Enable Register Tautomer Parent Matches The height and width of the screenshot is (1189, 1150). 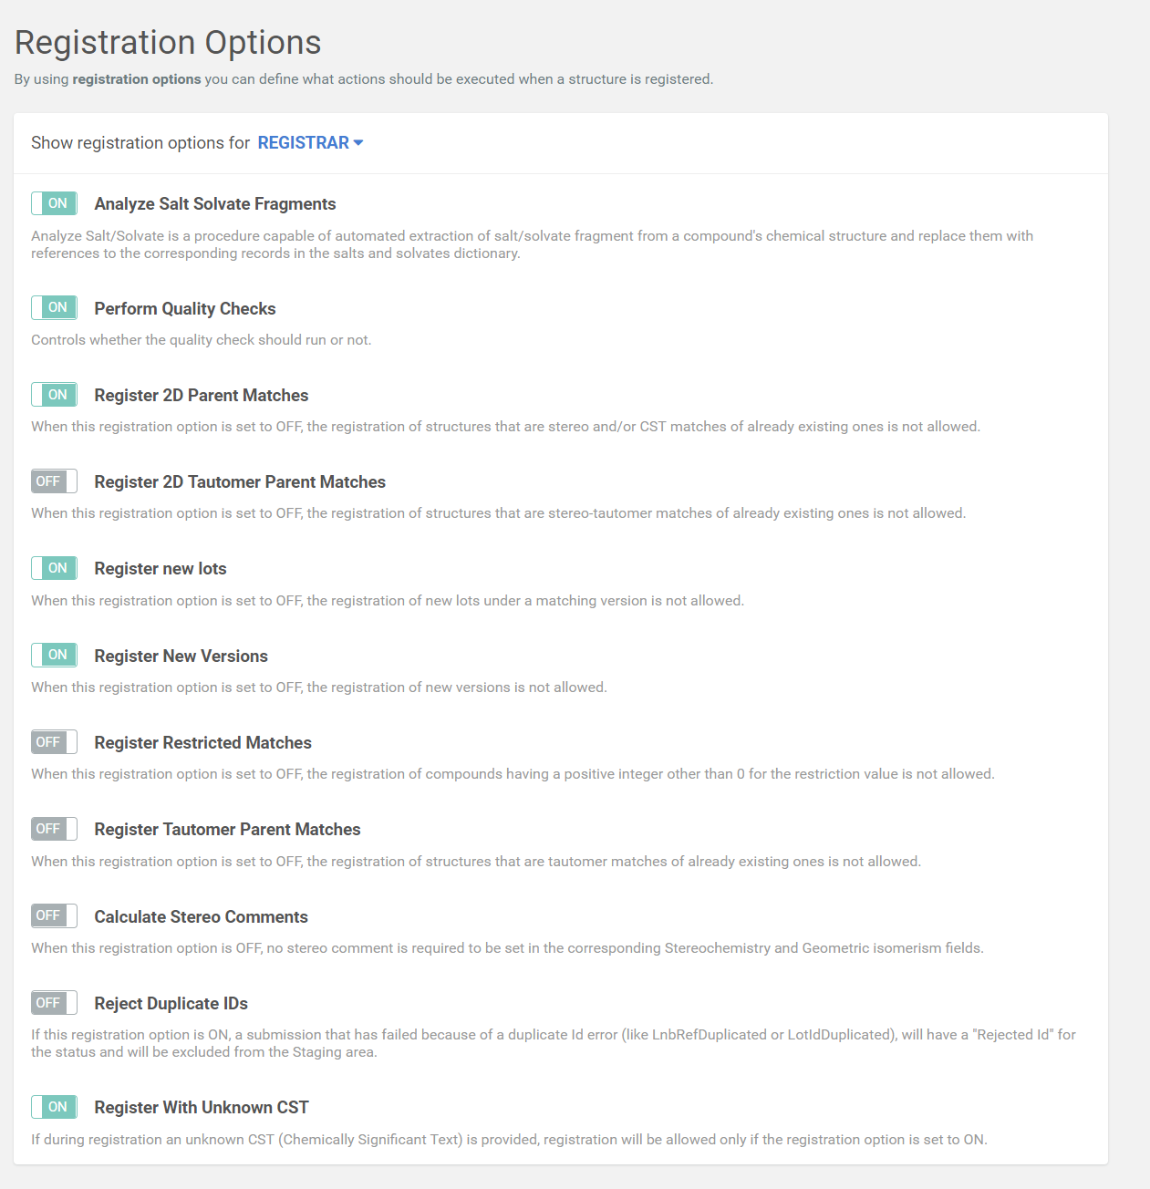tap(54, 828)
